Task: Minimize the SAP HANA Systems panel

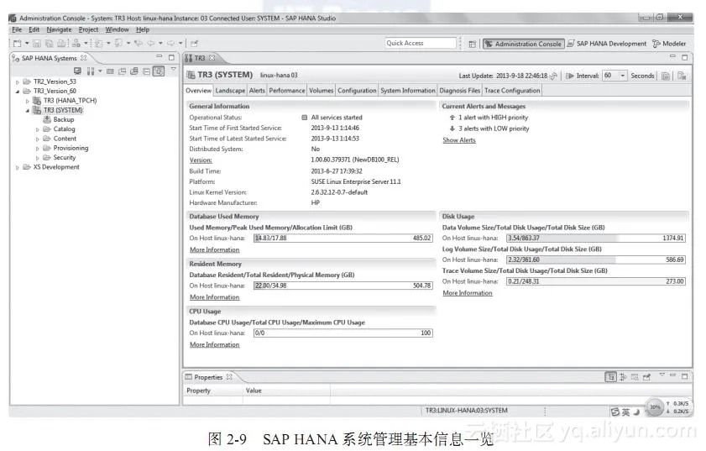Action: point(160,57)
